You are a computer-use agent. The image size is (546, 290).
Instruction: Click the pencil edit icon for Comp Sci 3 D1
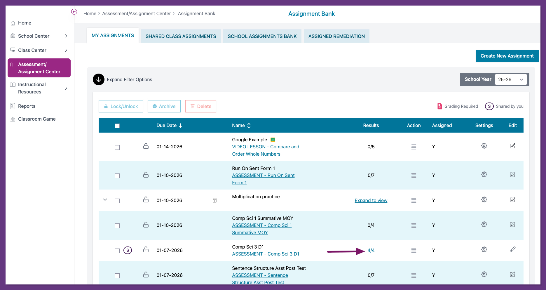click(512, 249)
